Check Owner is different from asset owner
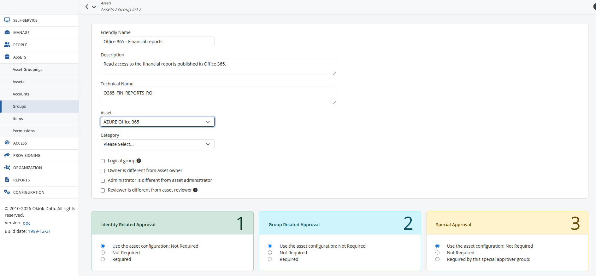Screen dimensions: 596x276 103,171
